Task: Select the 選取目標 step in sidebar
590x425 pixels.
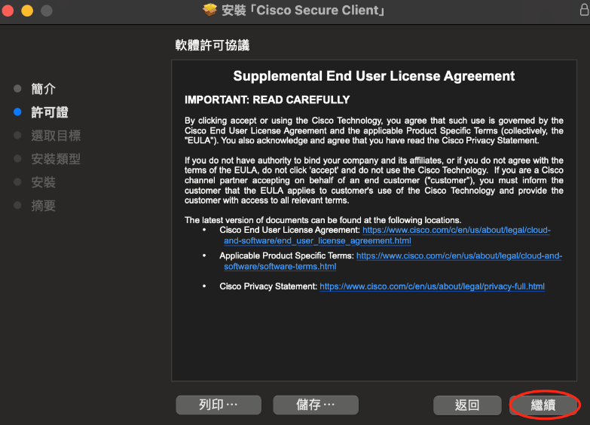Action: click(56, 136)
